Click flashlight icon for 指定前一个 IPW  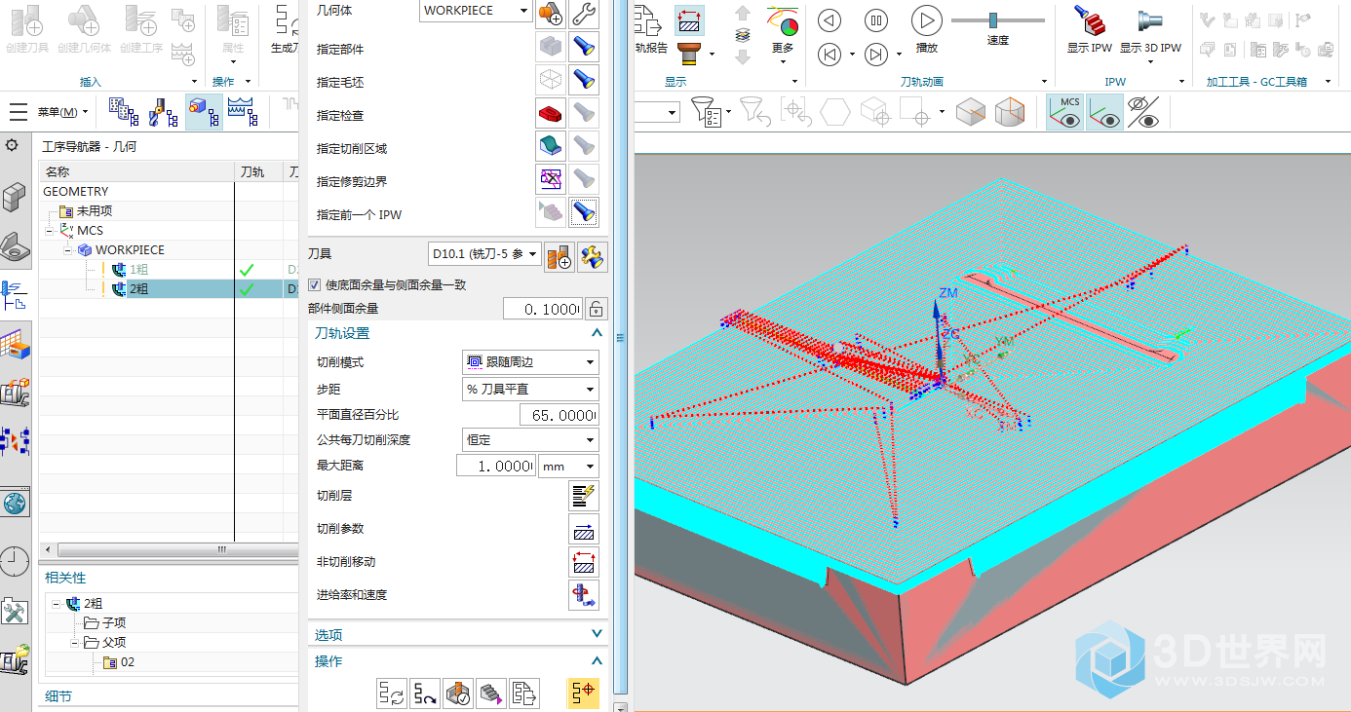(584, 212)
